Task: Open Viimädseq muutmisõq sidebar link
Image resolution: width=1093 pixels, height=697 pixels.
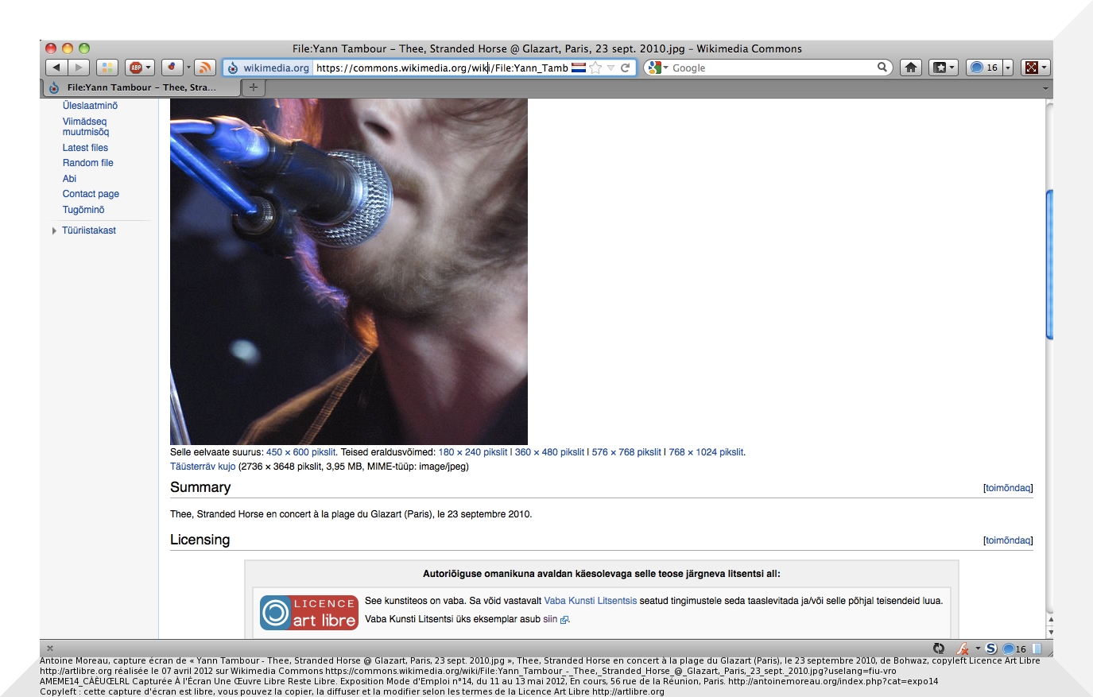Action: tap(86, 127)
